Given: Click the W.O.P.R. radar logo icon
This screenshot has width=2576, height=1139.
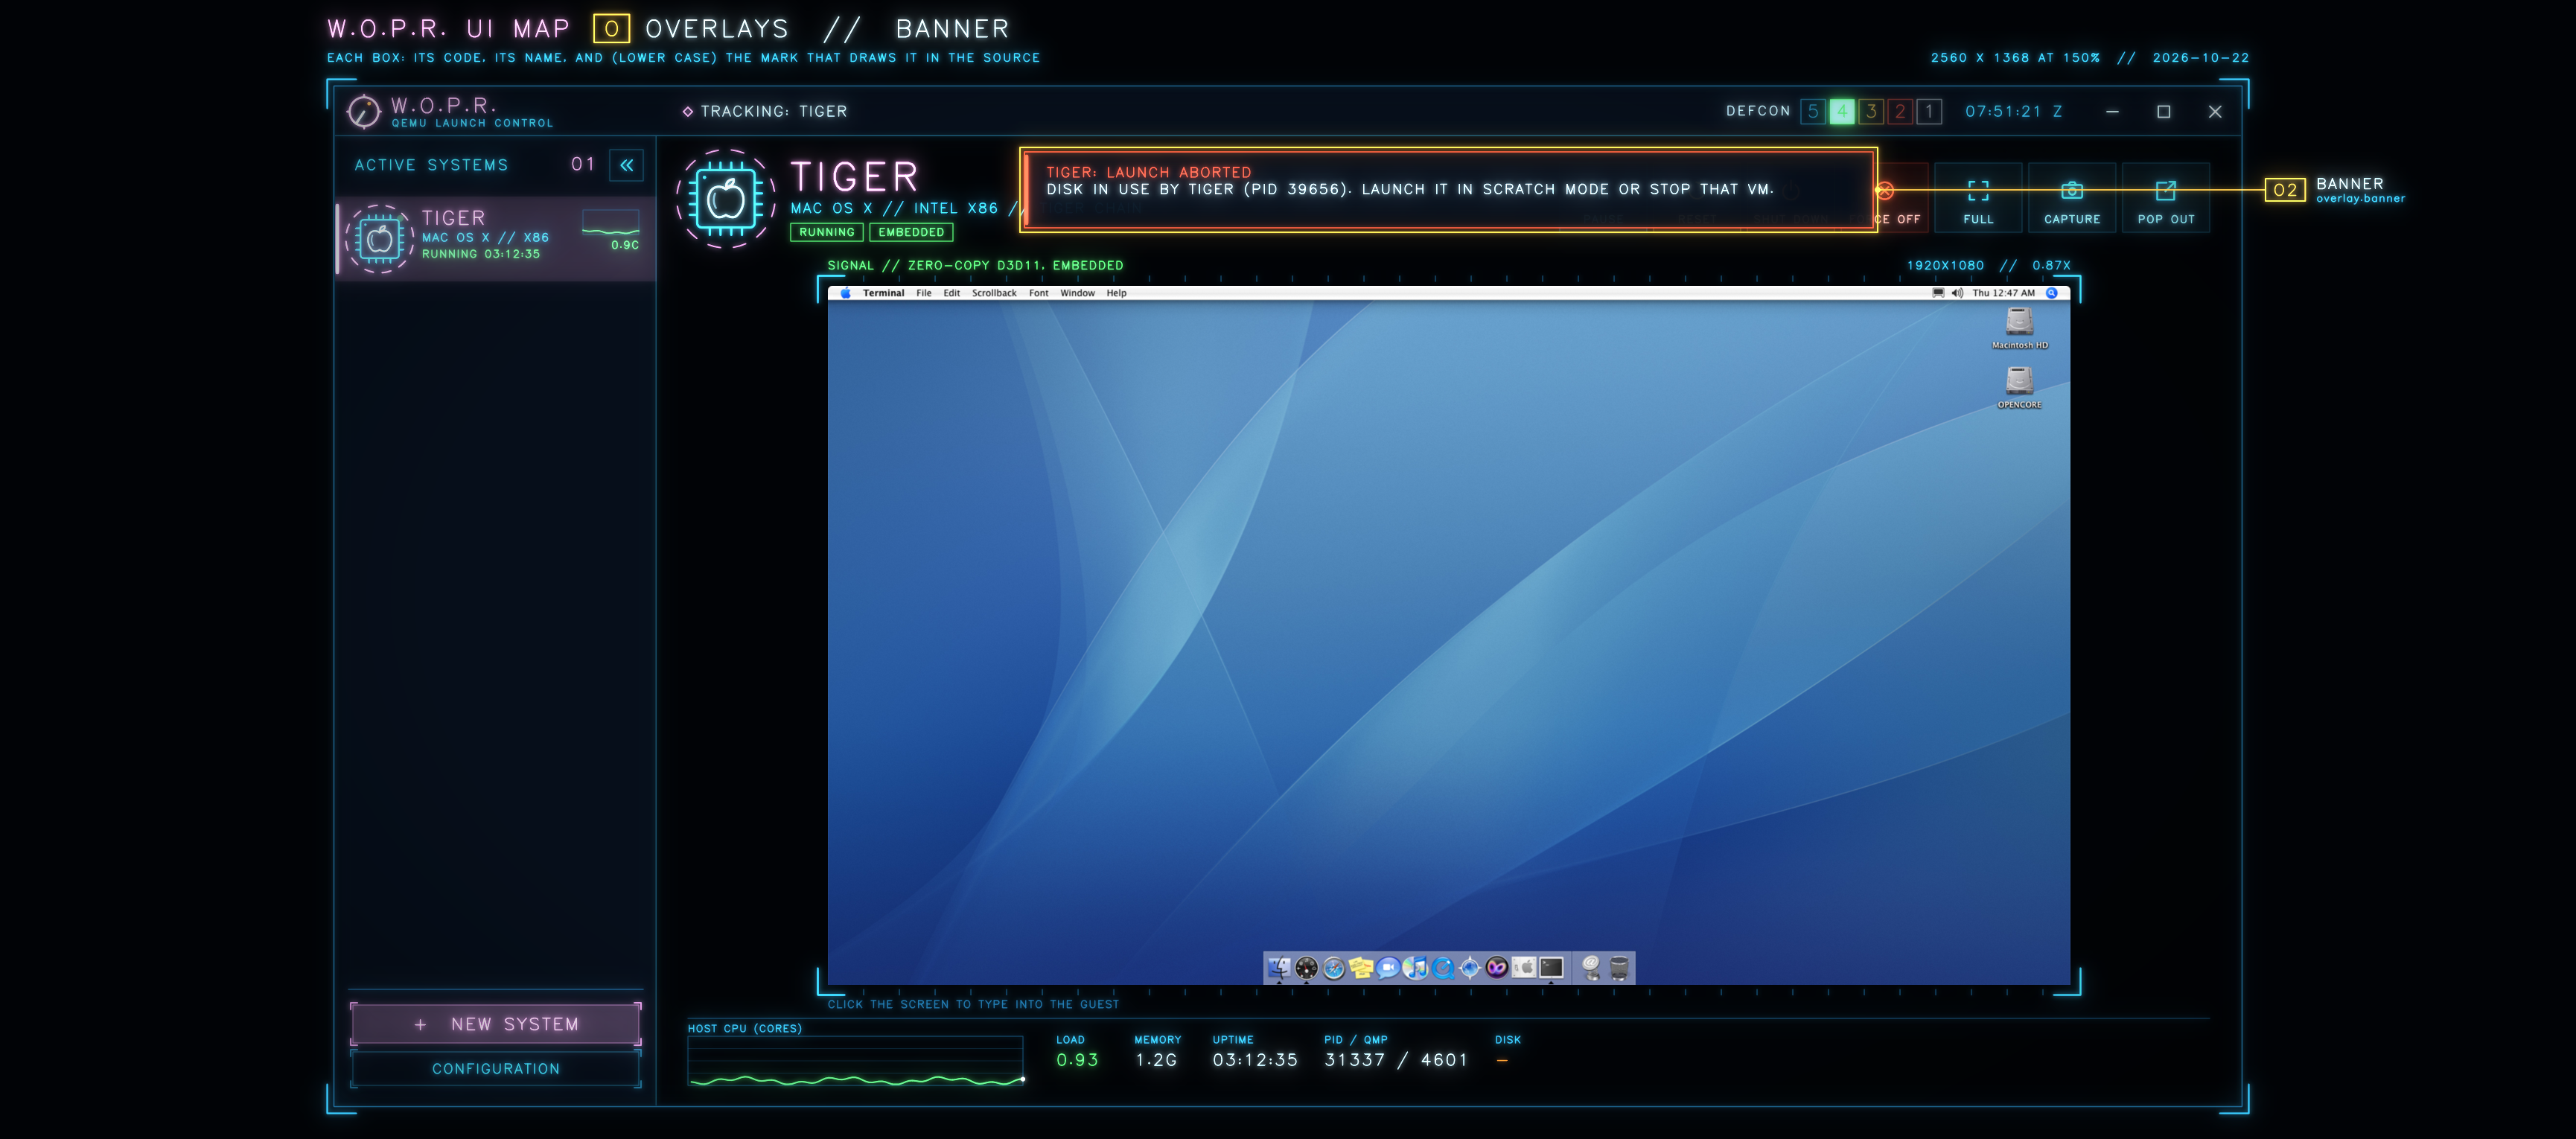Looking at the screenshot, I should point(363,111).
